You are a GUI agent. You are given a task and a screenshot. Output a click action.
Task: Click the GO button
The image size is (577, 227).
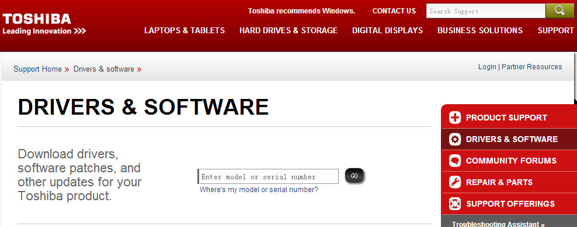[x=354, y=176]
